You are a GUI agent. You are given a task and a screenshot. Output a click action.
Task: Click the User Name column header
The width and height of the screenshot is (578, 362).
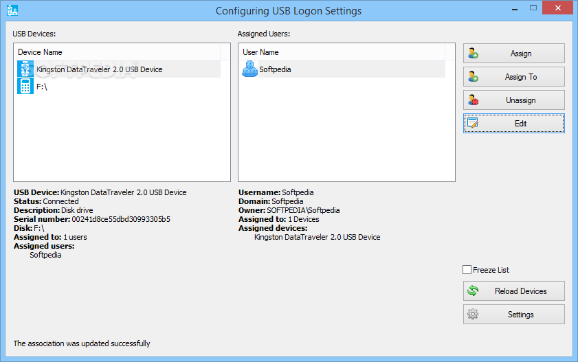tap(342, 52)
